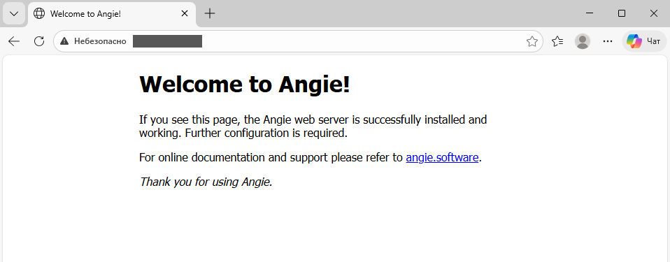
Task: Open Copilot Чат button
Action: 644,41
